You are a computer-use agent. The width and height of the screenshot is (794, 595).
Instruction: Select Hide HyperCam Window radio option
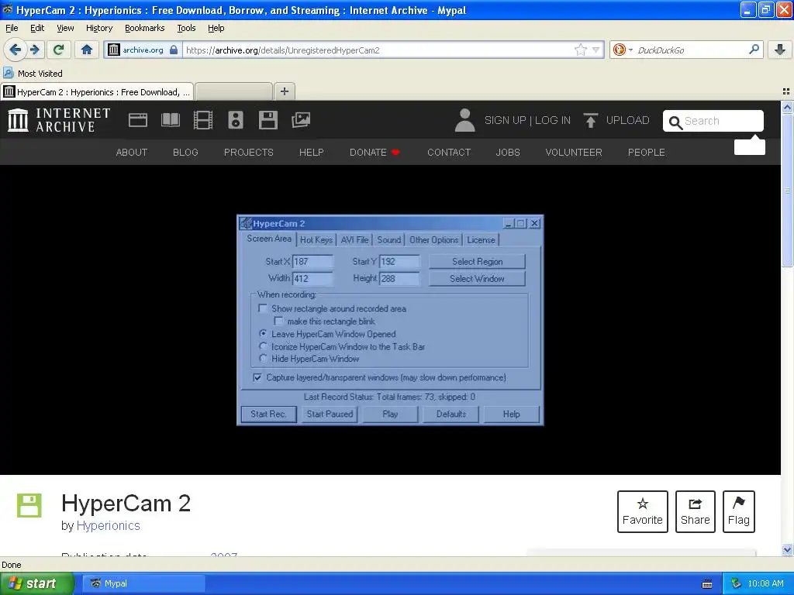click(263, 358)
